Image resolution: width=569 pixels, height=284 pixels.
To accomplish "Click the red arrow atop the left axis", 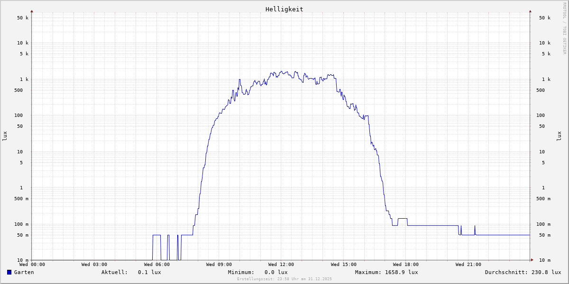I will tap(32, 11).
